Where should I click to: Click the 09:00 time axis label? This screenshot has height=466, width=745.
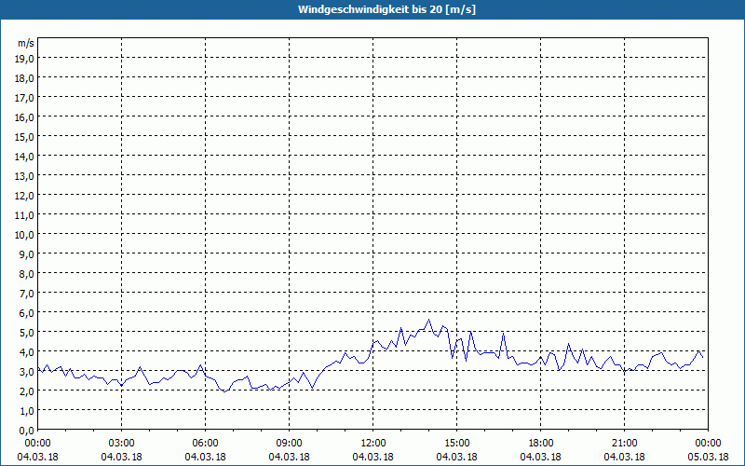click(x=289, y=444)
